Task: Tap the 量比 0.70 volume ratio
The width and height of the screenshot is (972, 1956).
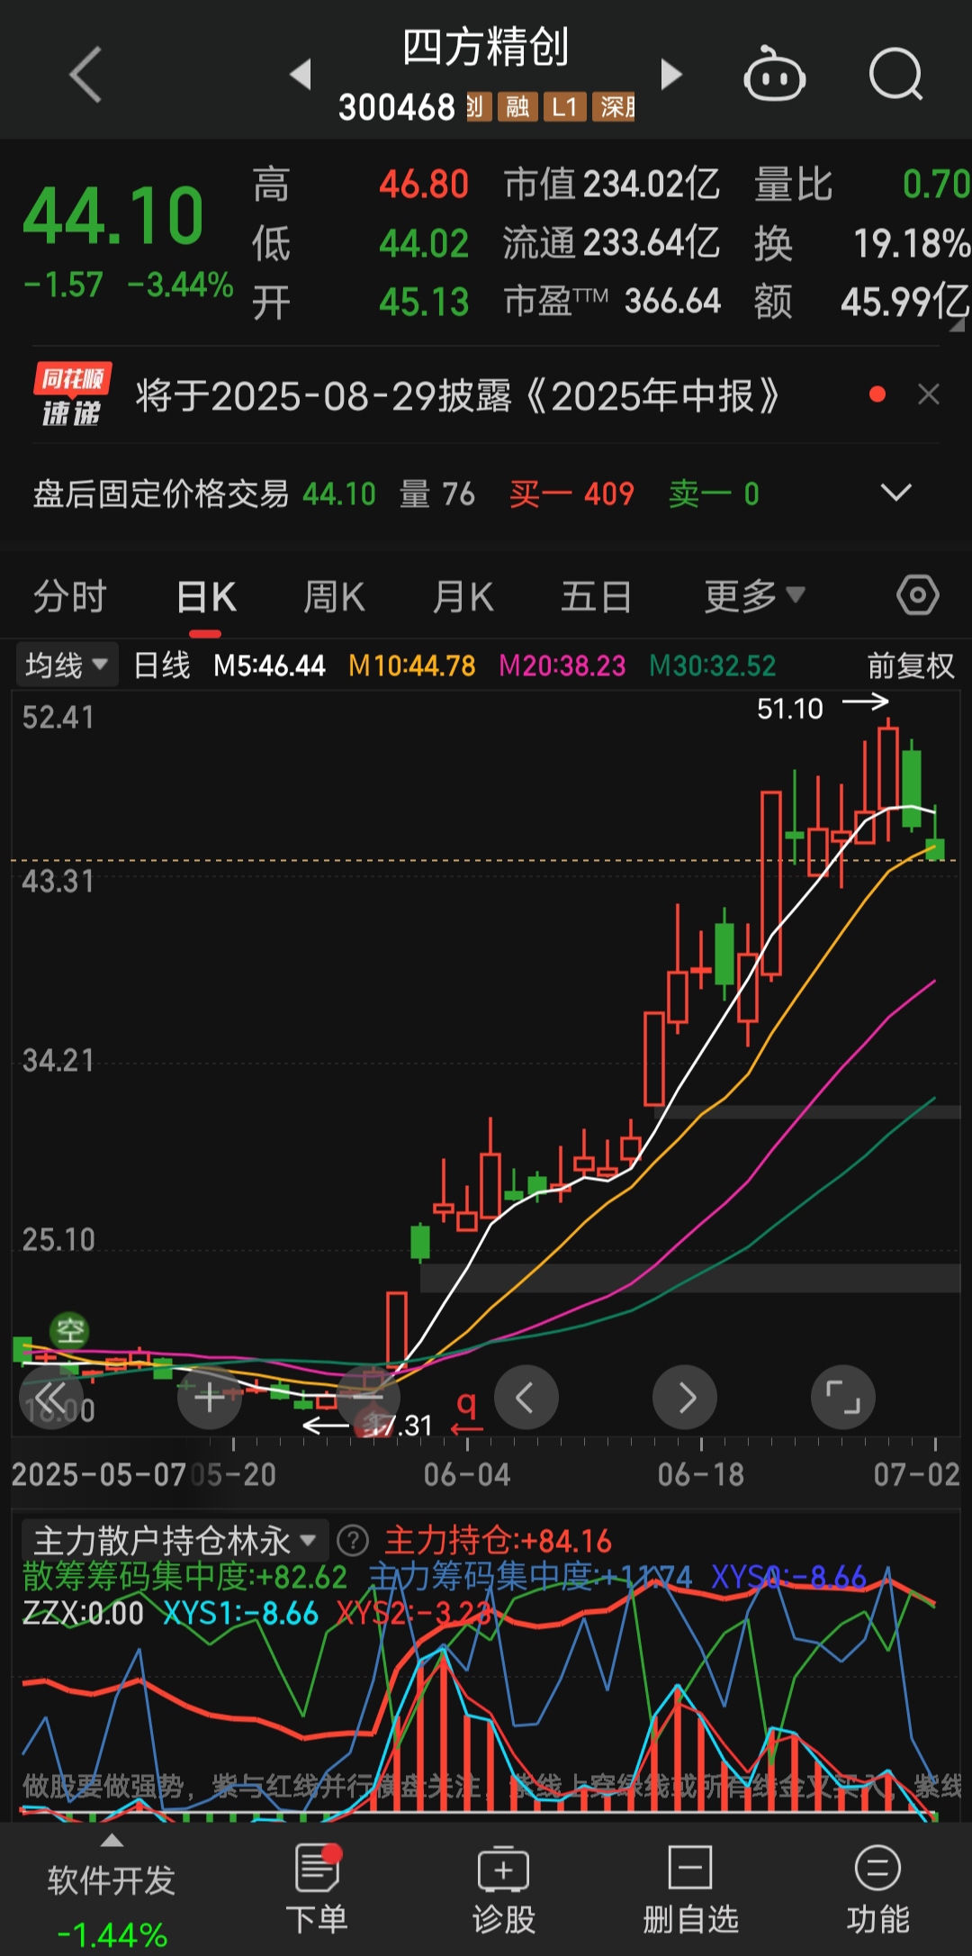Action: [x=861, y=185]
